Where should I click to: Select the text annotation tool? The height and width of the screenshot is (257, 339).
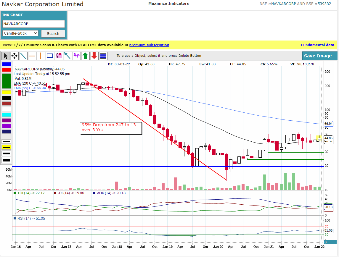click(x=77, y=56)
